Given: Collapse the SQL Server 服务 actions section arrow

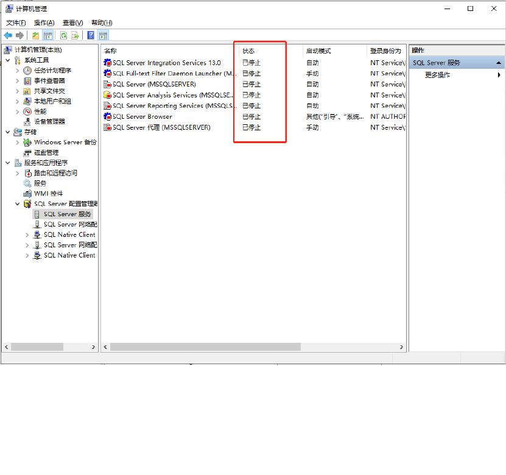Looking at the screenshot, I should pyautogui.click(x=499, y=63).
